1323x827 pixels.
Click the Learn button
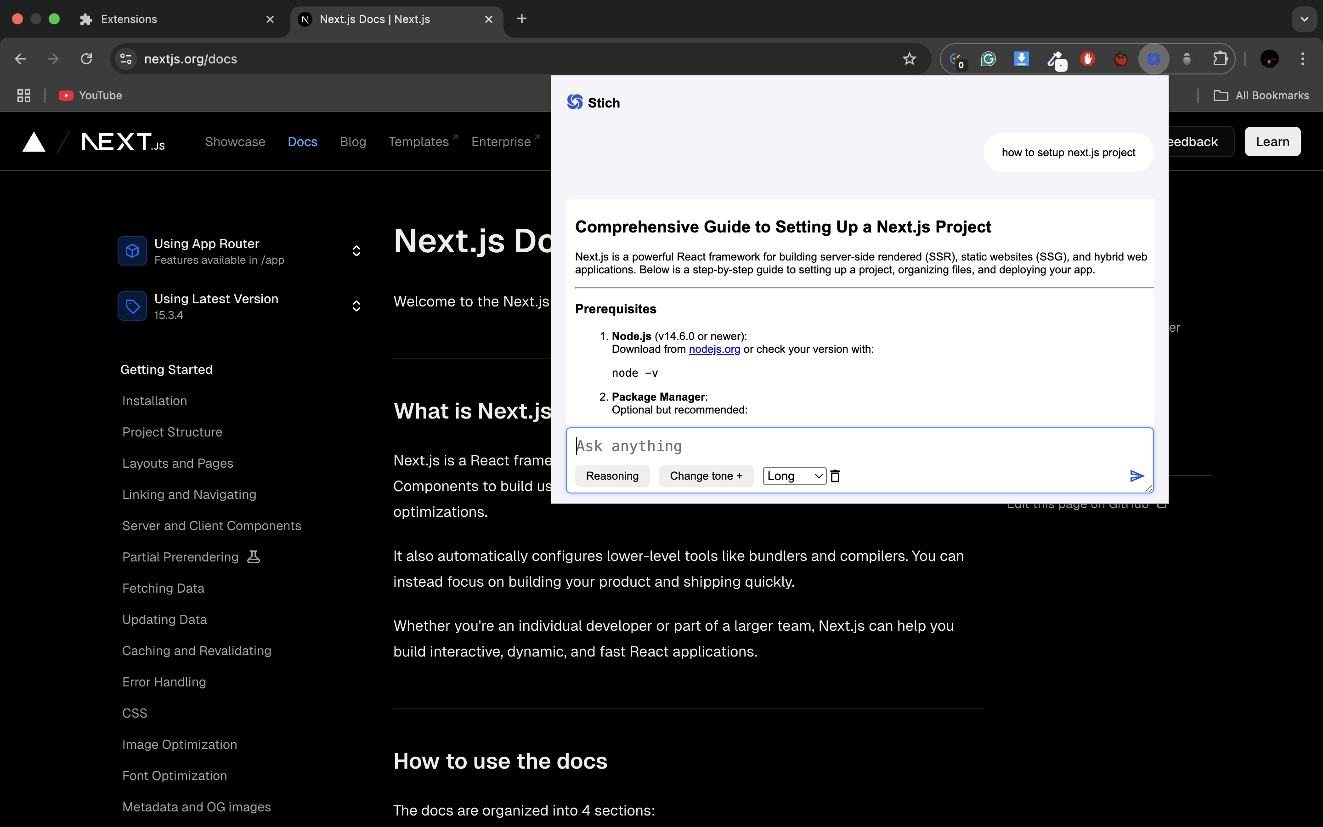pos(1272,142)
